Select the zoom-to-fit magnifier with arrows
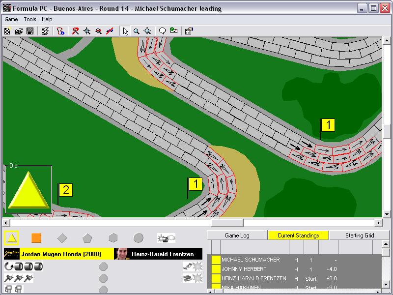This screenshot has width=393, height=295. pos(147,31)
